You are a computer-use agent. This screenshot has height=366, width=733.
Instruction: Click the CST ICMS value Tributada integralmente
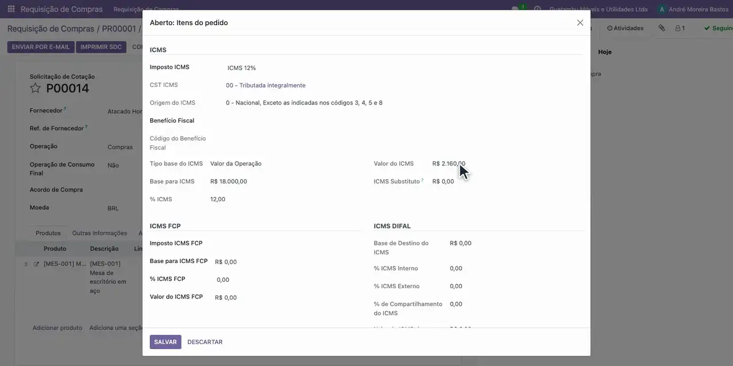click(x=266, y=85)
